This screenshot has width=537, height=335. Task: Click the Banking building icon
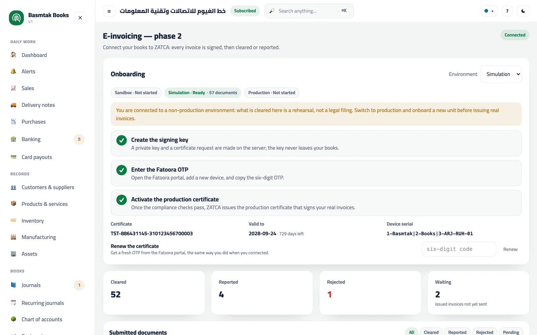click(x=13, y=139)
